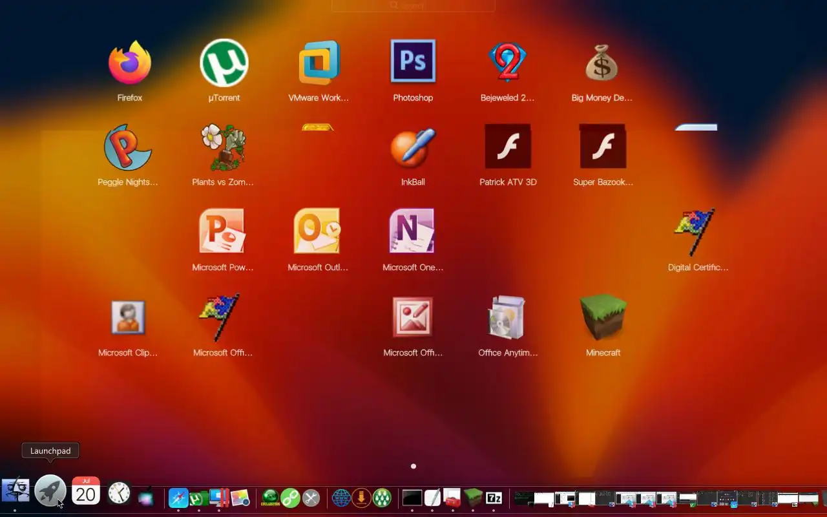Launch 7z archiver from the Dock

tap(494, 498)
